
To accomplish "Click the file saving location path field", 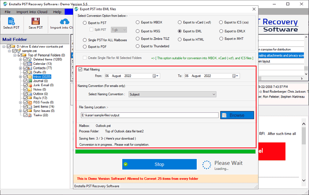I will coord(149,115).
